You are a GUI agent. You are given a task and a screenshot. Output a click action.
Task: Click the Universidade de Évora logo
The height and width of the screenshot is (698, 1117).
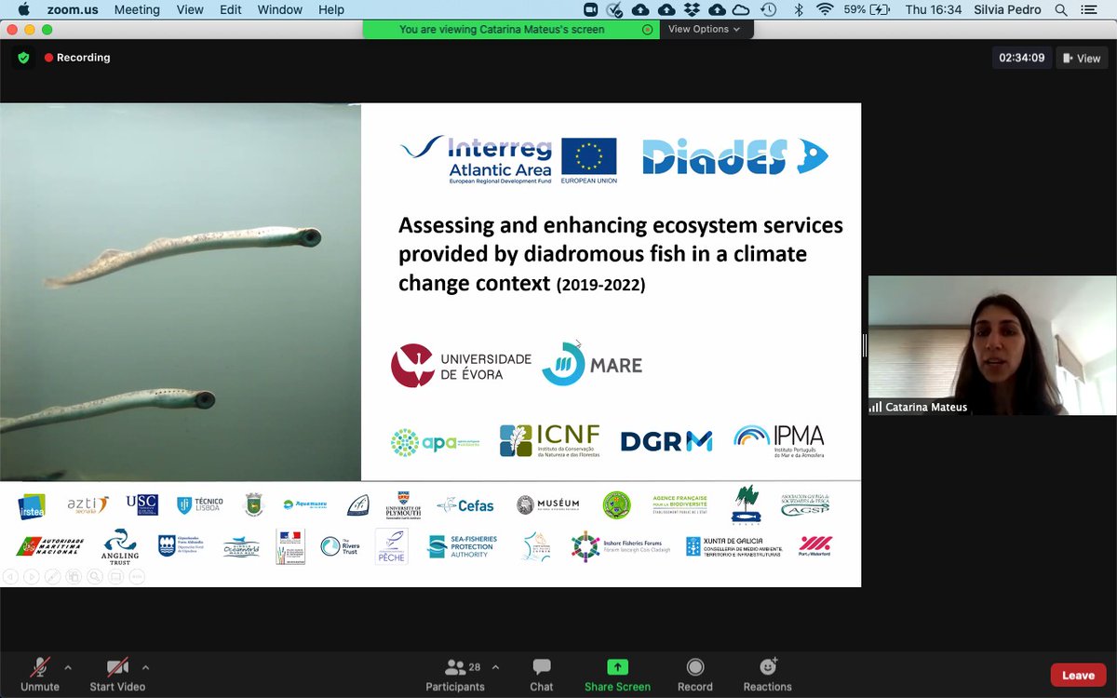point(461,366)
